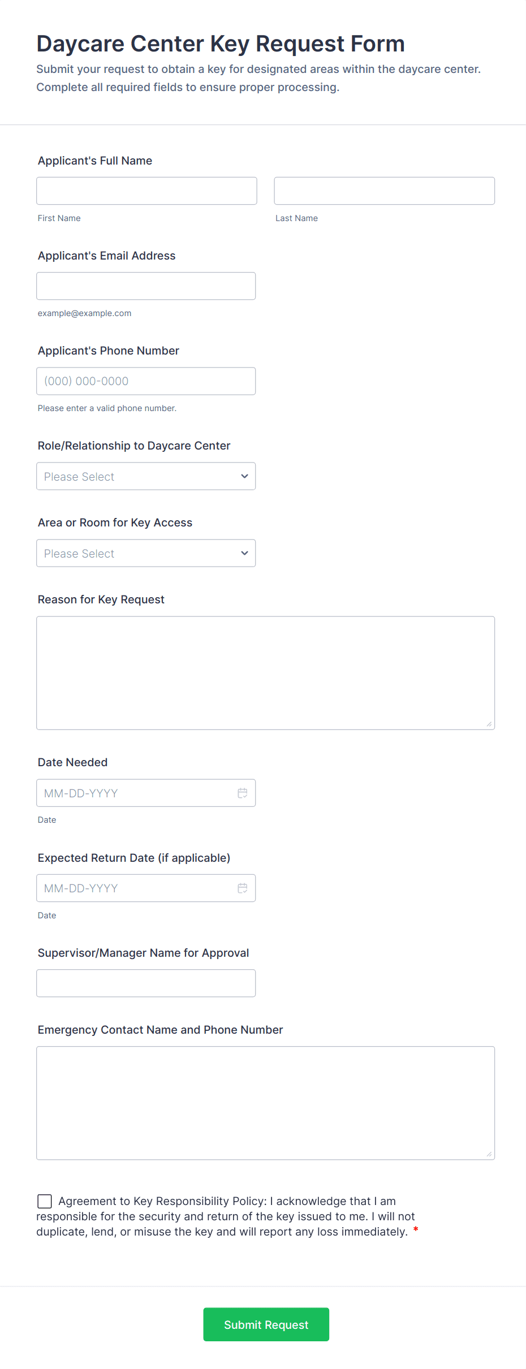Focus the First Name input field
The image size is (526, 1369).
point(146,191)
